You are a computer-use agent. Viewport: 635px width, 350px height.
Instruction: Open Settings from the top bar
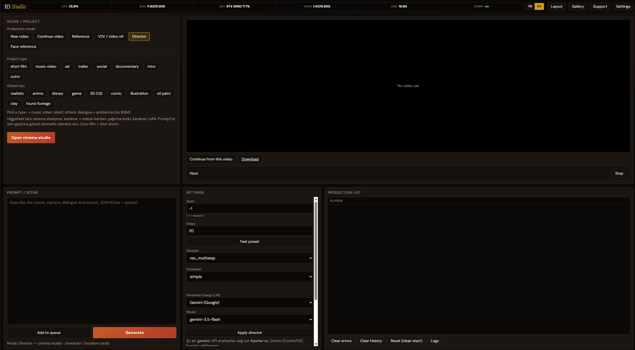623,7
